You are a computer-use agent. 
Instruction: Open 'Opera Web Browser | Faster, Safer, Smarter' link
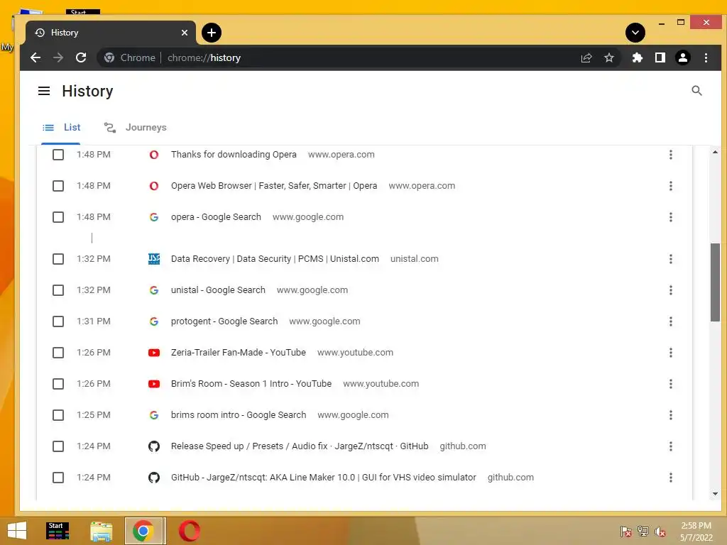coord(274,186)
